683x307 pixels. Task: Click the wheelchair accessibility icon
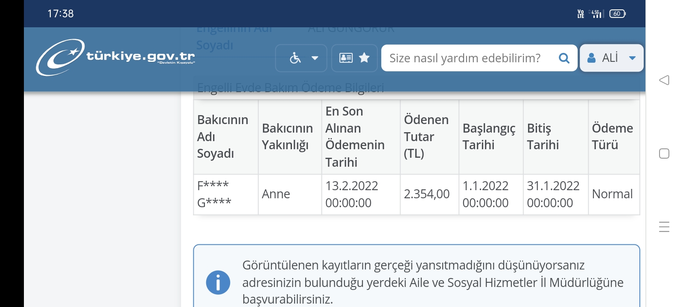point(295,58)
